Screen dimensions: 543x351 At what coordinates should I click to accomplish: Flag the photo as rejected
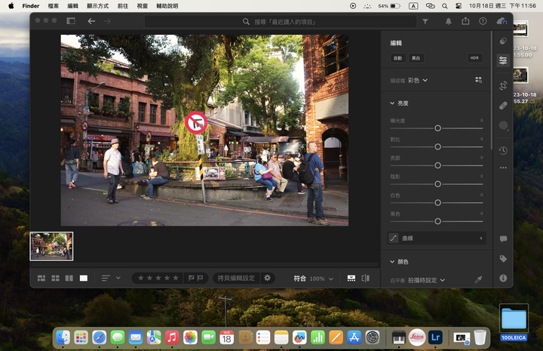(200, 278)
